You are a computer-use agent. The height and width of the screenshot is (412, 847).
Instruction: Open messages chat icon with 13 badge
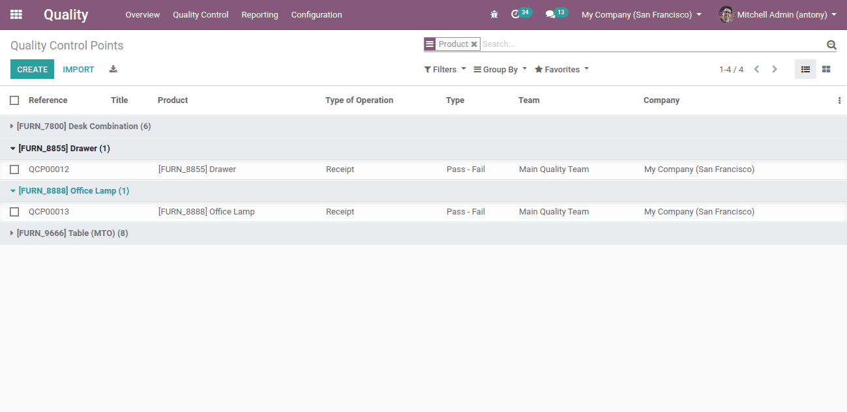(556, 14)
